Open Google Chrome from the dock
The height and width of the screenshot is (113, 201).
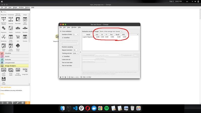(100, 108)
